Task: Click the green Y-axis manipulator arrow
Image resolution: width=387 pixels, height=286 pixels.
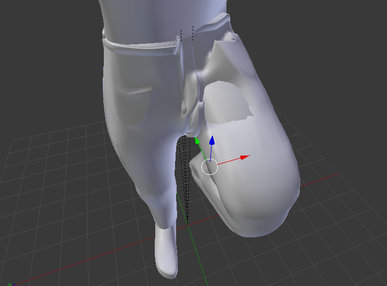Action: click(x=197, y=141)
